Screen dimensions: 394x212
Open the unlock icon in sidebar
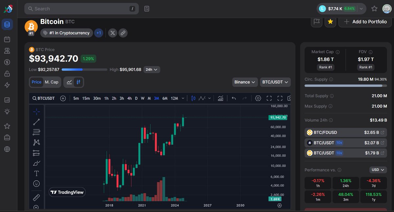click(7, 74)
